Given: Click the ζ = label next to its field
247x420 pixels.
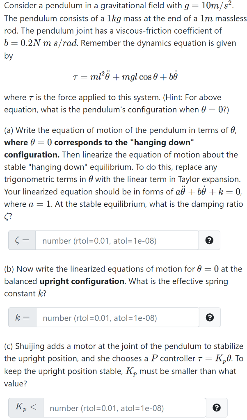Looking at the screenshot, I should click(21, 240).
